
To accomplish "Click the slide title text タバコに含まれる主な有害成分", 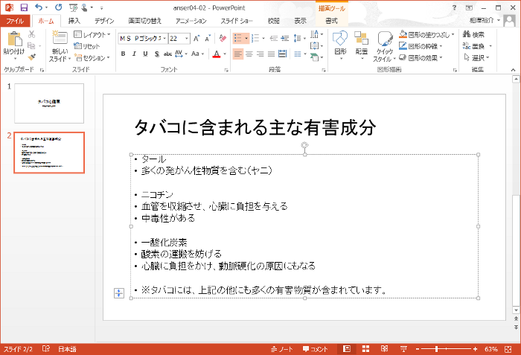I will (x=255, y=127).
